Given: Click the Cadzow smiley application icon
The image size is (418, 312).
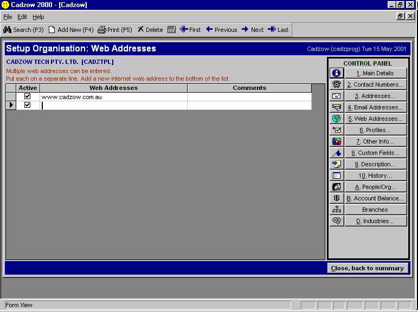Looking at the screenshot, I should click(x=5, y=5).
